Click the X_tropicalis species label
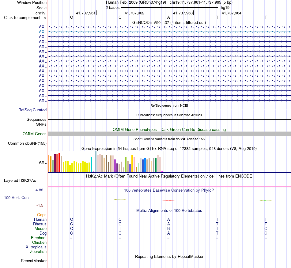This screenshot has height=268, width=291. pos(36,247)
